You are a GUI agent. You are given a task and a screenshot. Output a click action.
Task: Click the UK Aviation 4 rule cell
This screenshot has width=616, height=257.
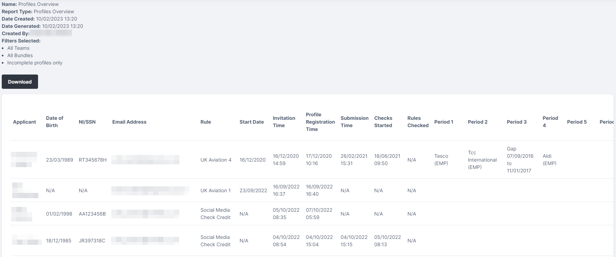point(216,160)
